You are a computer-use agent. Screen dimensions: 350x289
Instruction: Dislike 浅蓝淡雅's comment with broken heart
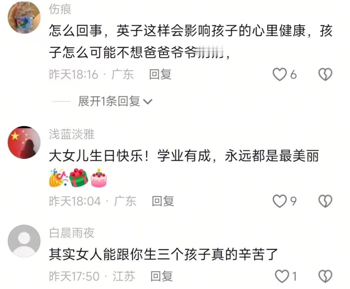pyautogui.click(x=325, y=201)
